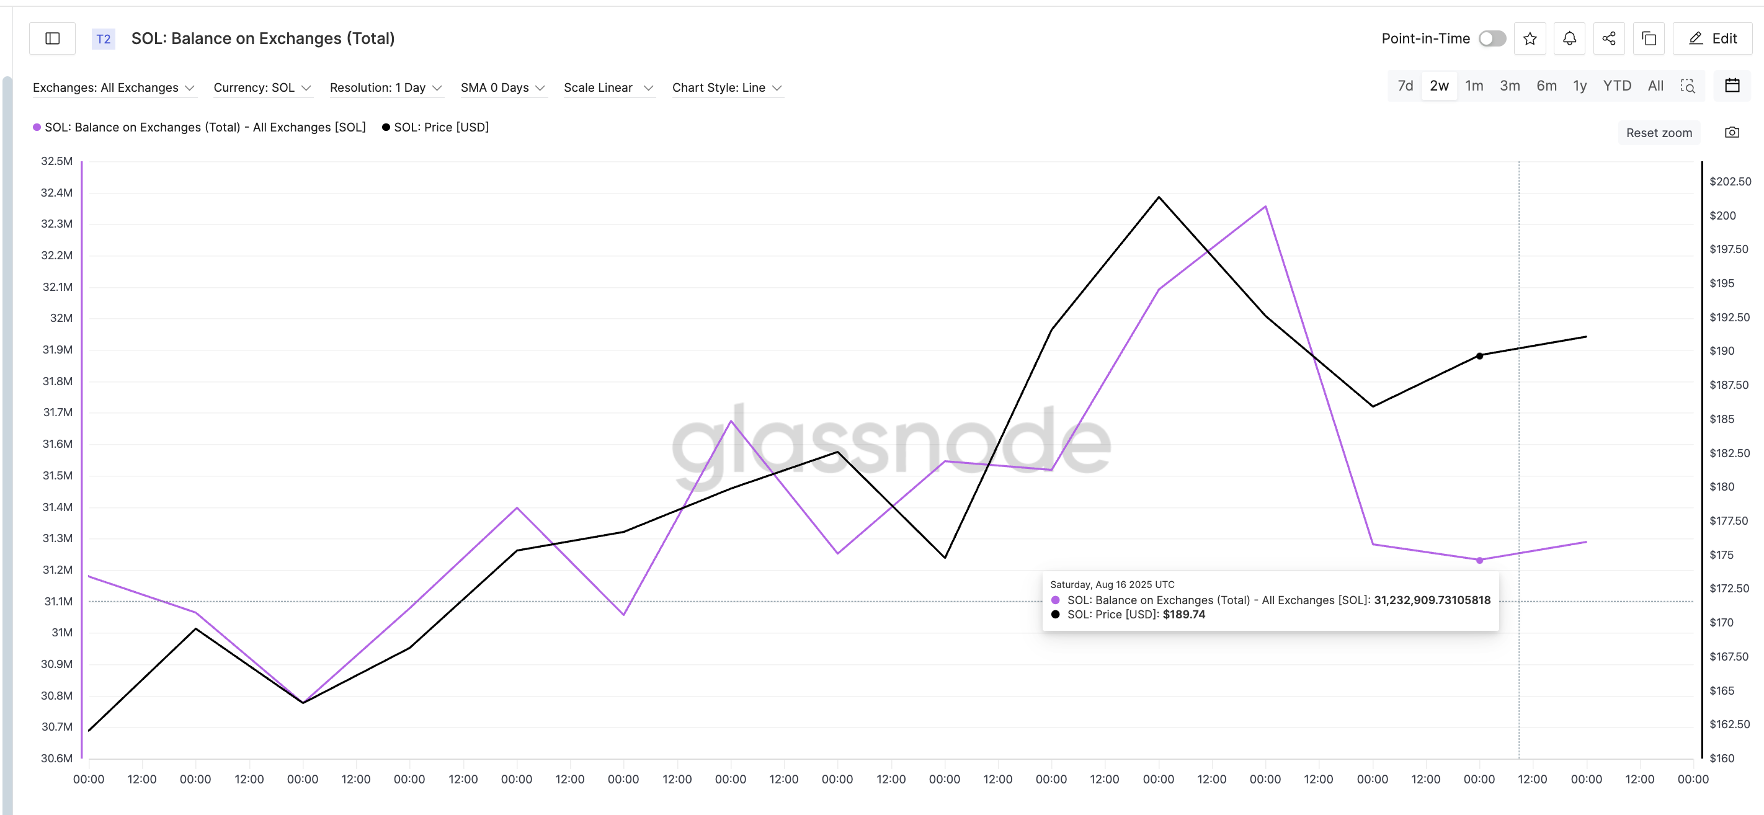The width and height of the screenshot is (1764, 815).
Task: Click the T2 badge near chart title
Action: point(104,38)
